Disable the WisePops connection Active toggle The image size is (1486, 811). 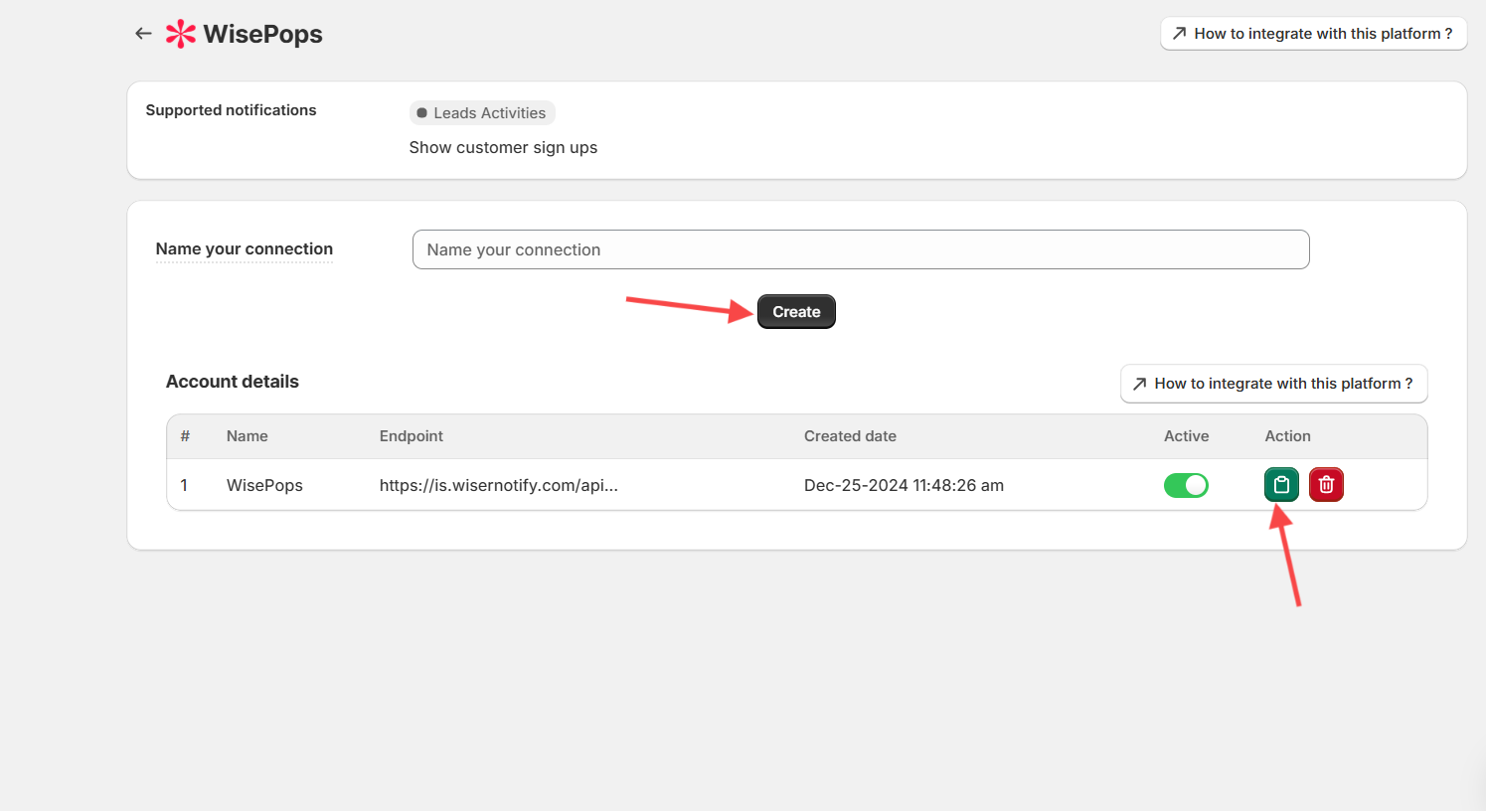tap(1186, 485)
